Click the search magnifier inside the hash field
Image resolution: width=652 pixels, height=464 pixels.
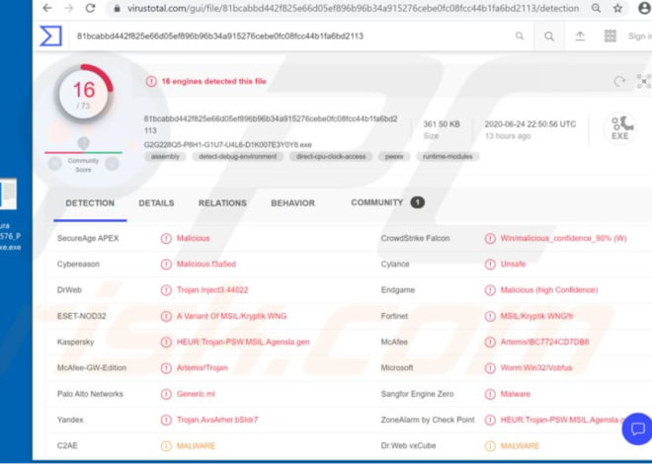click(x=520, y=37)
